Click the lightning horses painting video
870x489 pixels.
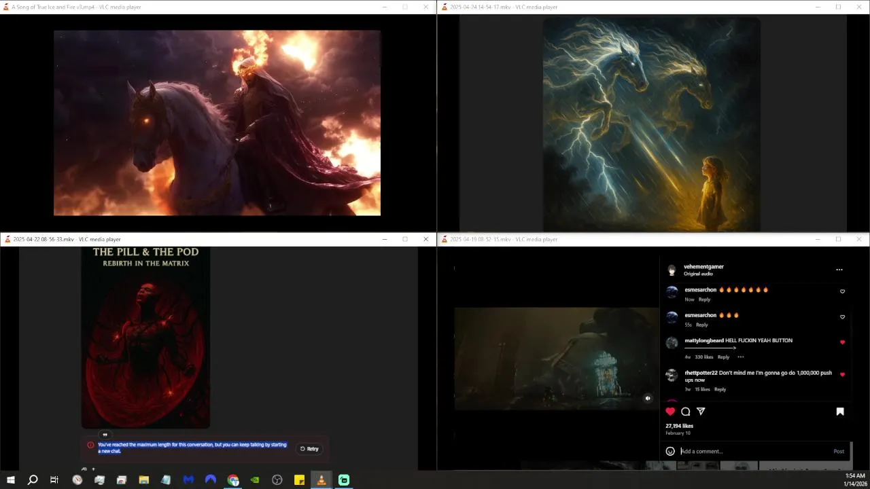651,124
